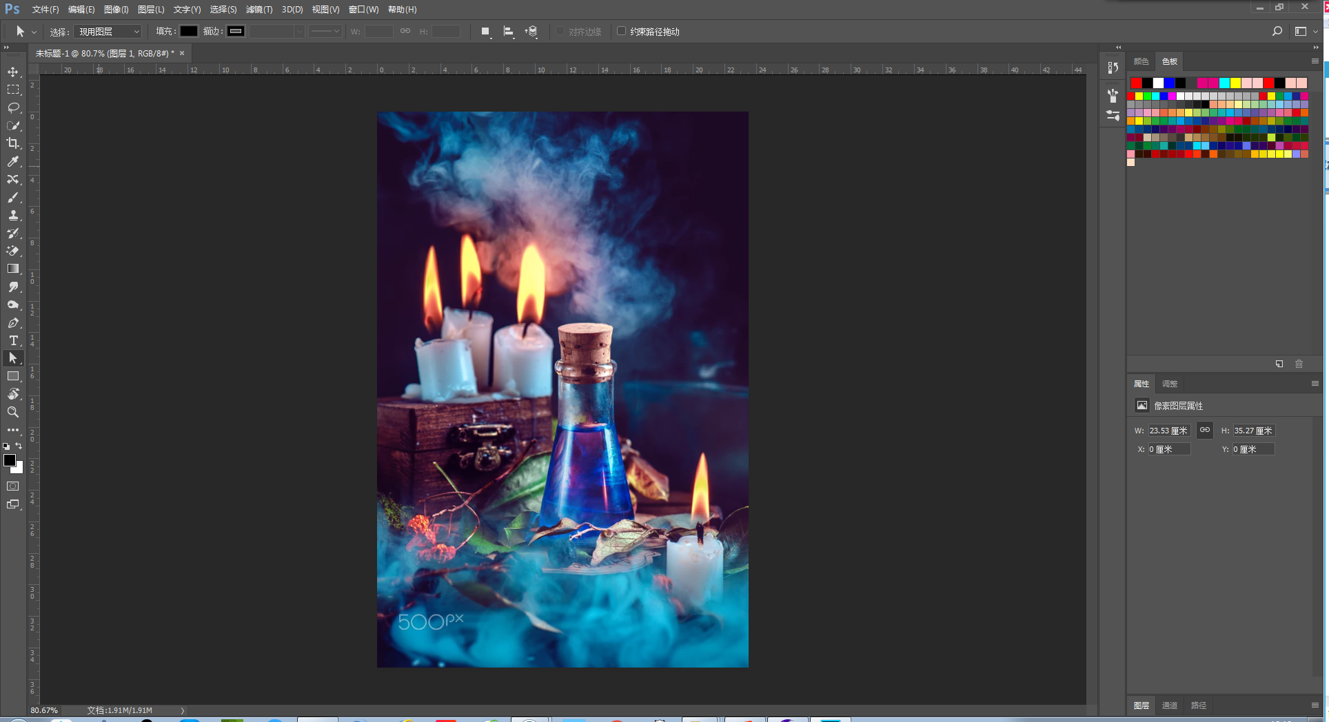Click the fill color swatch in options bar

(189, 31)
